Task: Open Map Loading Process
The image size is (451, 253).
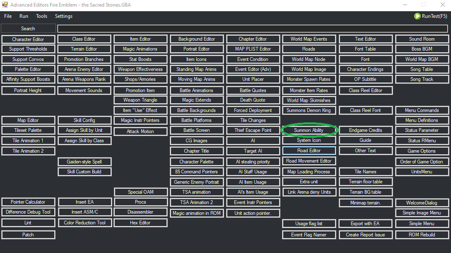Action: point(309,172)
